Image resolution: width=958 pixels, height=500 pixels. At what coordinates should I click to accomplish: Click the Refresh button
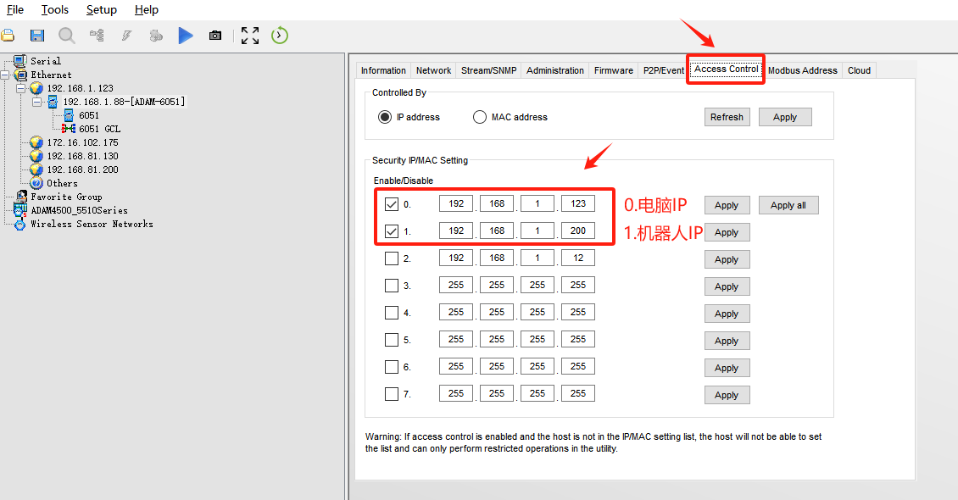click(x=727, y=117)
